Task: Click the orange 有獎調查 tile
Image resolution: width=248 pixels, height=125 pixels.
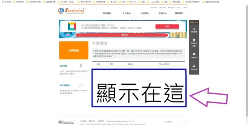Action: coord(74,50)
